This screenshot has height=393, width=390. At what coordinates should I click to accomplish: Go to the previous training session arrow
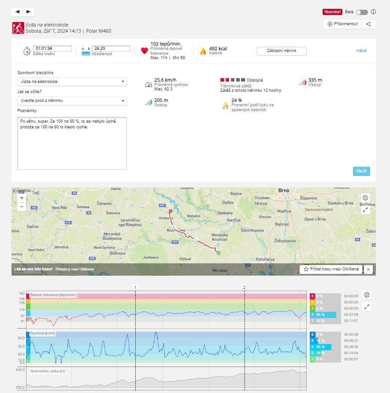click(18, 12)
